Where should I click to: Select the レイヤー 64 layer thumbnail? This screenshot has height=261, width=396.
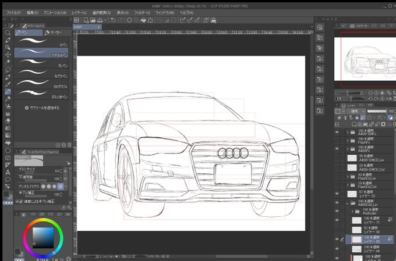[x=356, y=249]
